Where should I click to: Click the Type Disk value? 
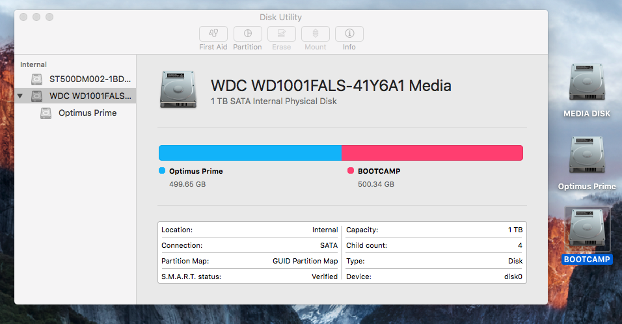515,261
